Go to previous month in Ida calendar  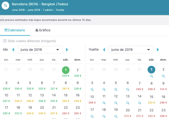(x=13, y=50)
